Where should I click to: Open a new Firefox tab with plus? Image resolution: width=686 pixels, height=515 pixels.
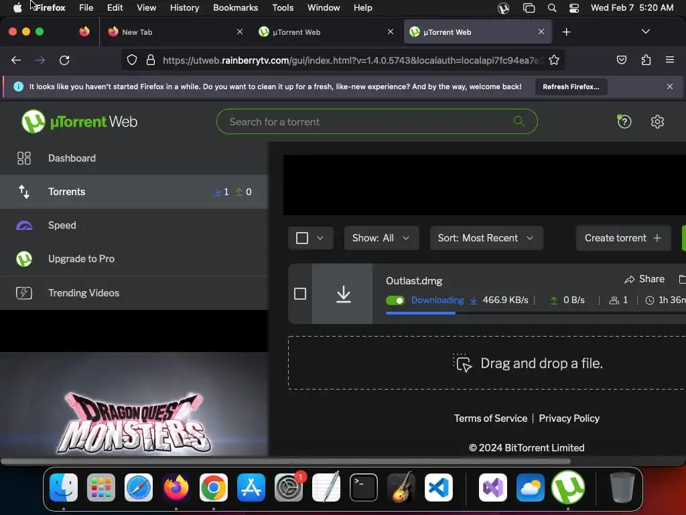[566, 32]
